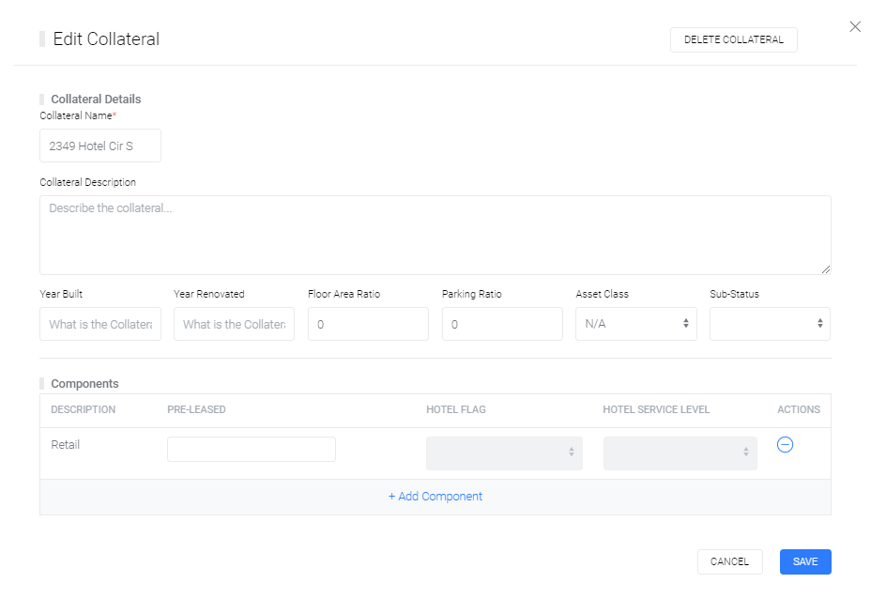Screen dimensions: 871x614
Task: Click the ACTIONS column header
Action: point(799,409)
